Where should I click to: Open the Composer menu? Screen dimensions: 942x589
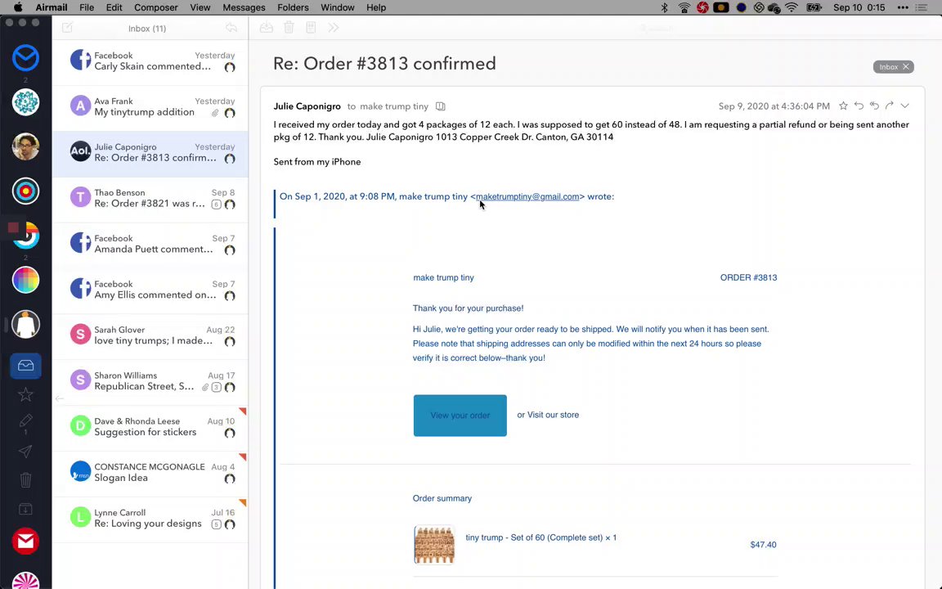pyautogui.click(x=155, y=7)
